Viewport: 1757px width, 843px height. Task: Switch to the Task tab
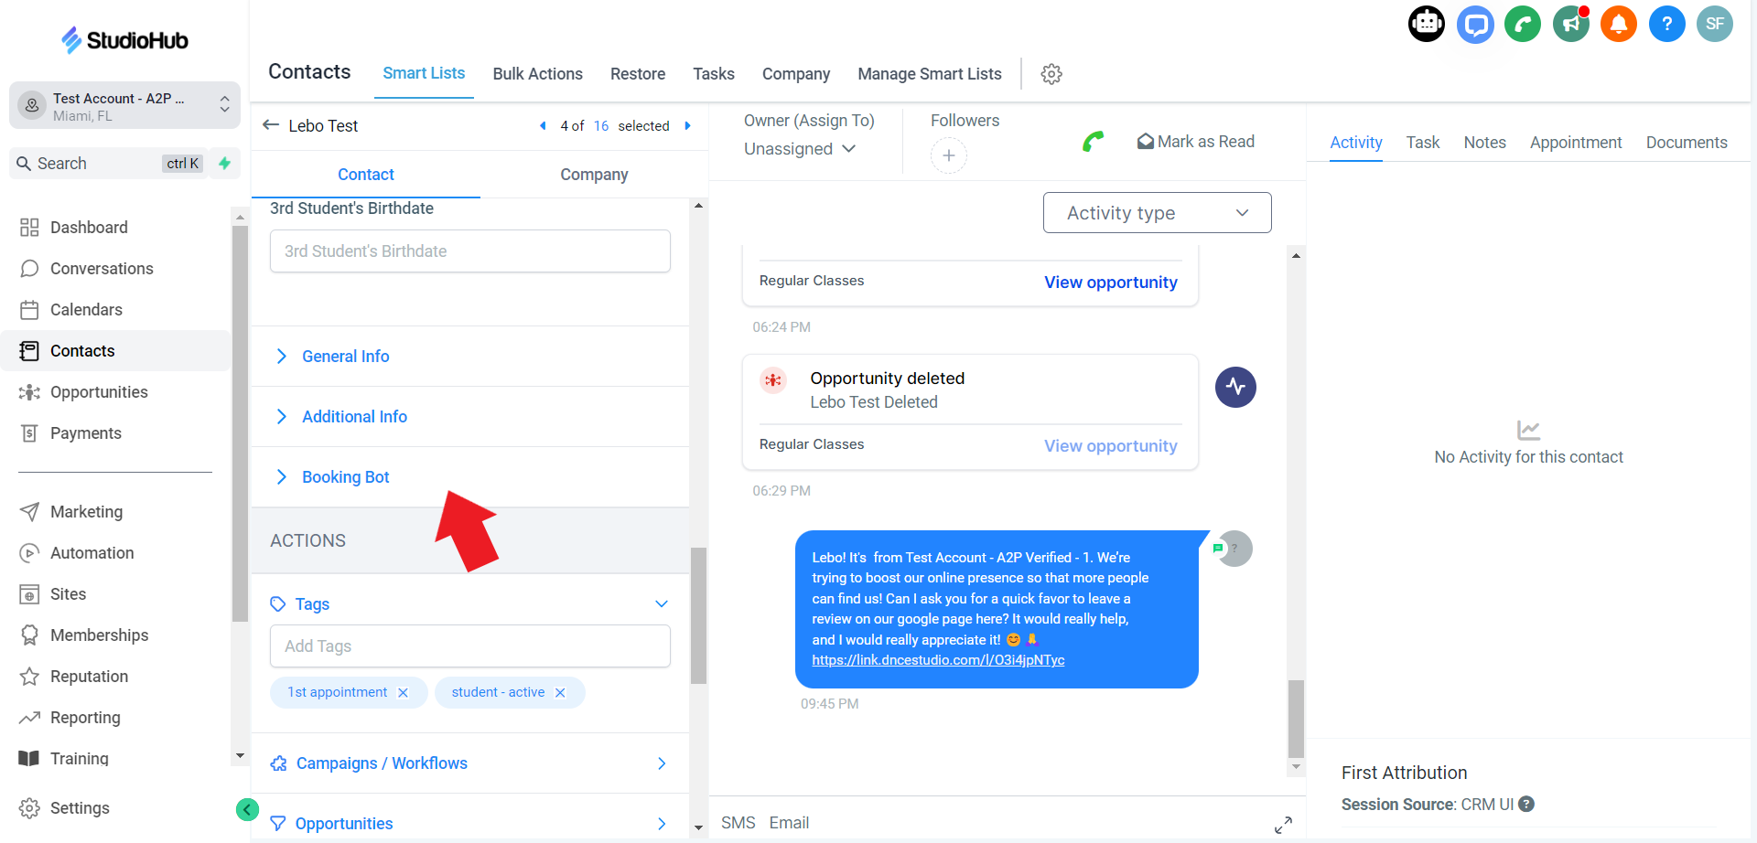[1423, 142]
